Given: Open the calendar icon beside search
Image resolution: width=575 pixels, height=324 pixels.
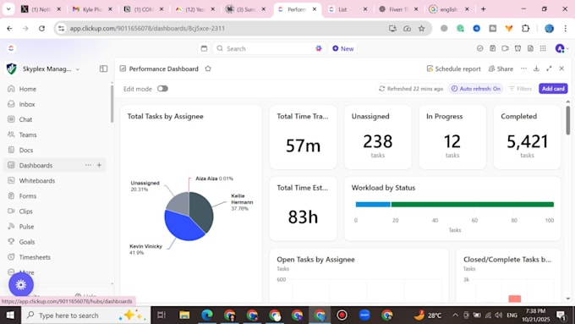Looking at the screenshot, I should [x=205, y=48].
